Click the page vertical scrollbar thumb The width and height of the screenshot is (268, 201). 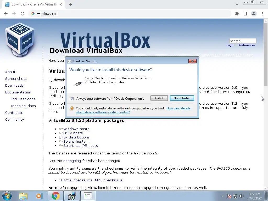point(266,54)
